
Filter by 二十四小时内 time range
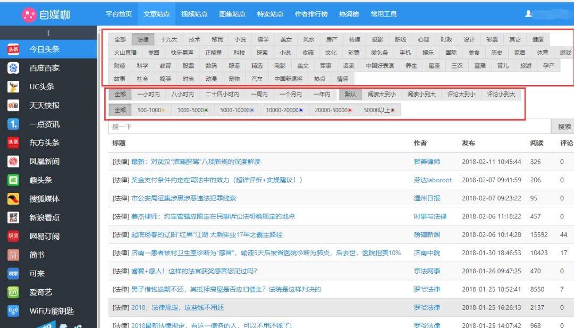click(222, 95)
